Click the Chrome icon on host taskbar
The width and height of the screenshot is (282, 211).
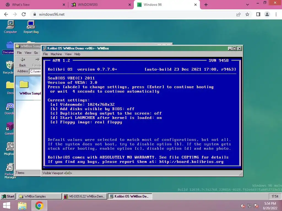pos(39,206)
